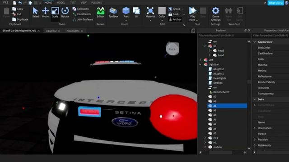Viewport: 289px width, 162px height.
Task: Click Duplicate in Clipboard
Action: (x=20, y=19)
